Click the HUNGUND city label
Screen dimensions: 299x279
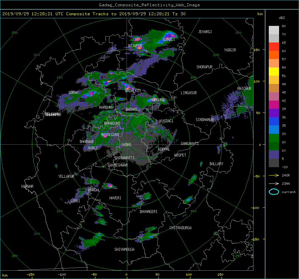coord(157,100)
